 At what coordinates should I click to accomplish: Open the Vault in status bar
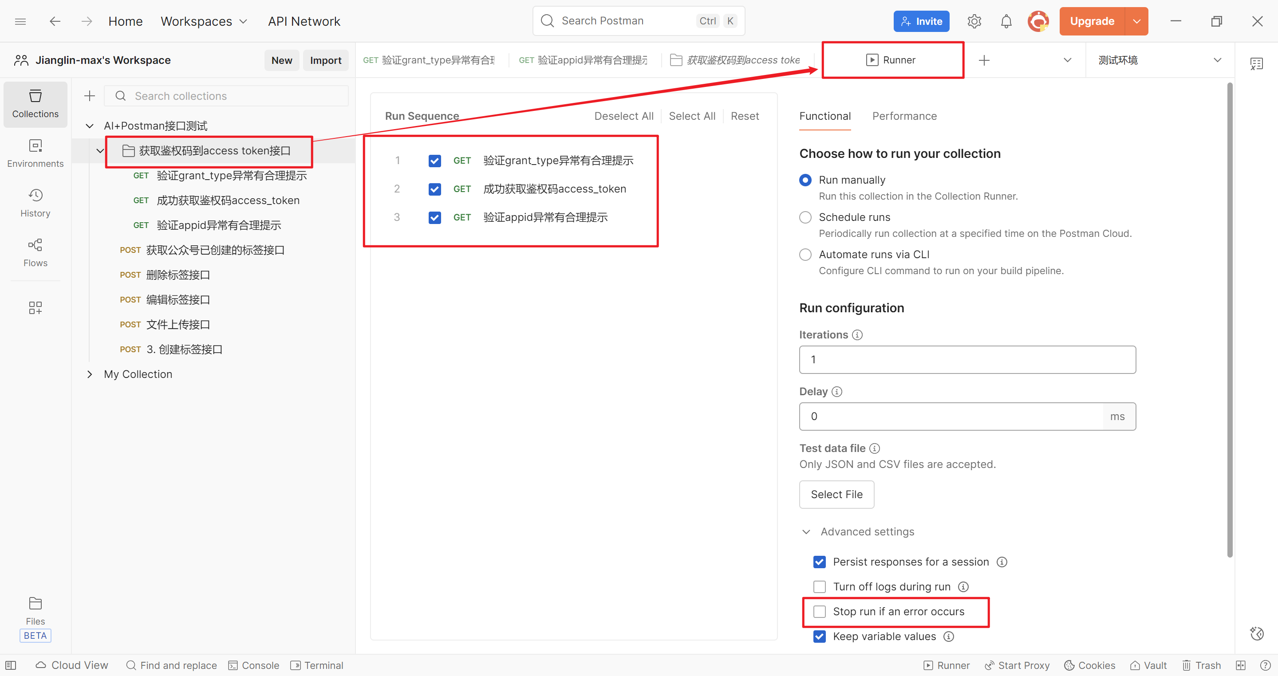1148,665
